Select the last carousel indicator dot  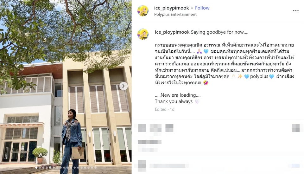click(x=95, y=168)
